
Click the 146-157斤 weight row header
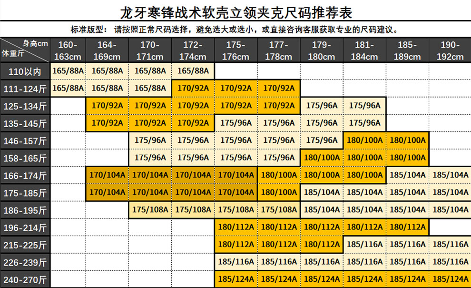coord(25,141)
